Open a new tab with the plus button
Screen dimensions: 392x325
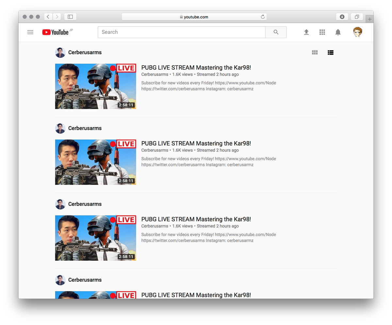[x=369, y=19]
